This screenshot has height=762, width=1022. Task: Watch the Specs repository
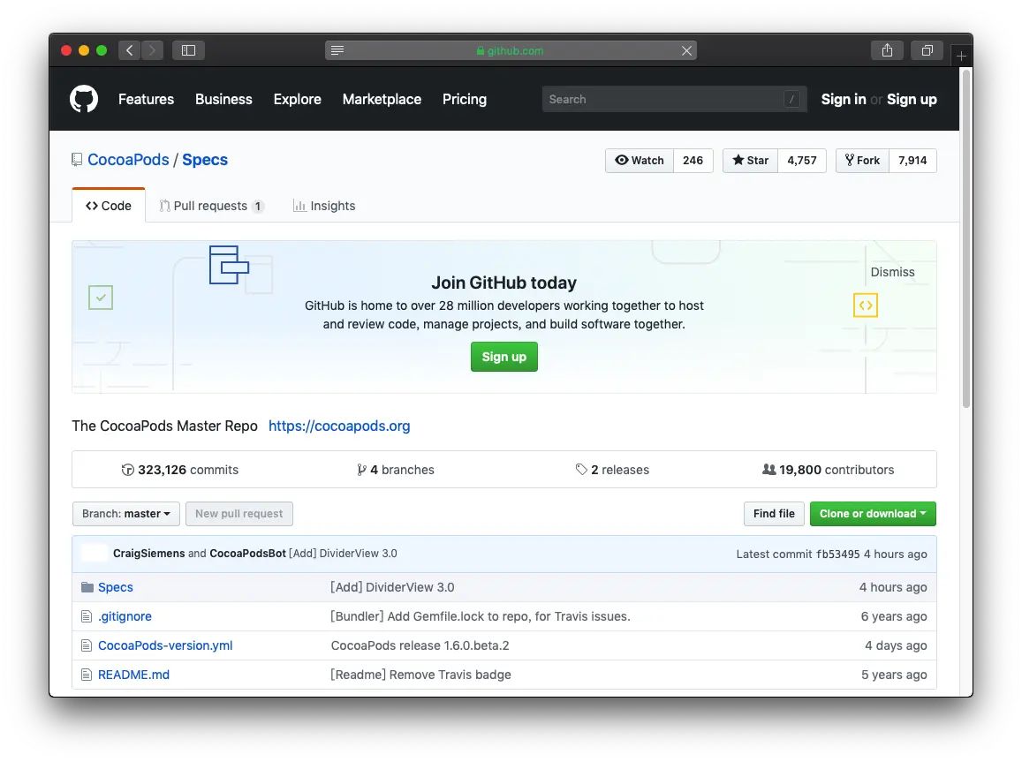click(640, 160)
